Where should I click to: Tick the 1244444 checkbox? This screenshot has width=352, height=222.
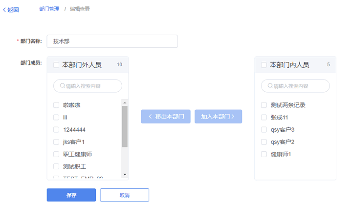tap(56, 130)
